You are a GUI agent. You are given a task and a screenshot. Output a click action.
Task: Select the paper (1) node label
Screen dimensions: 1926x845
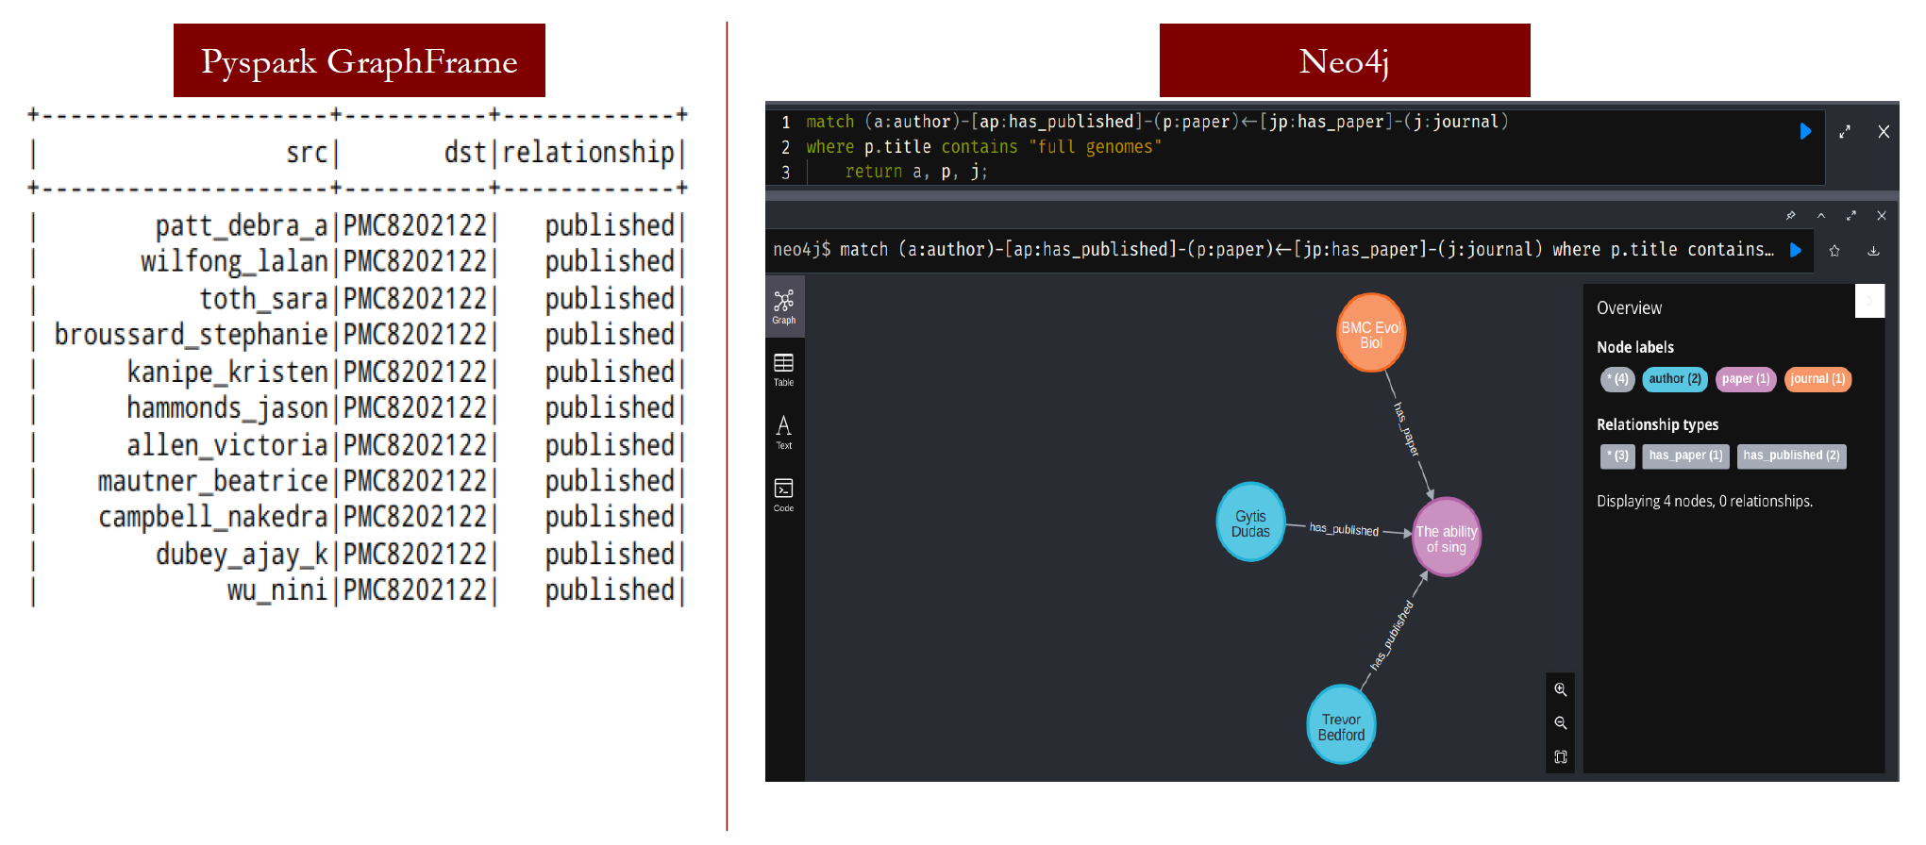click(1746, 379)
